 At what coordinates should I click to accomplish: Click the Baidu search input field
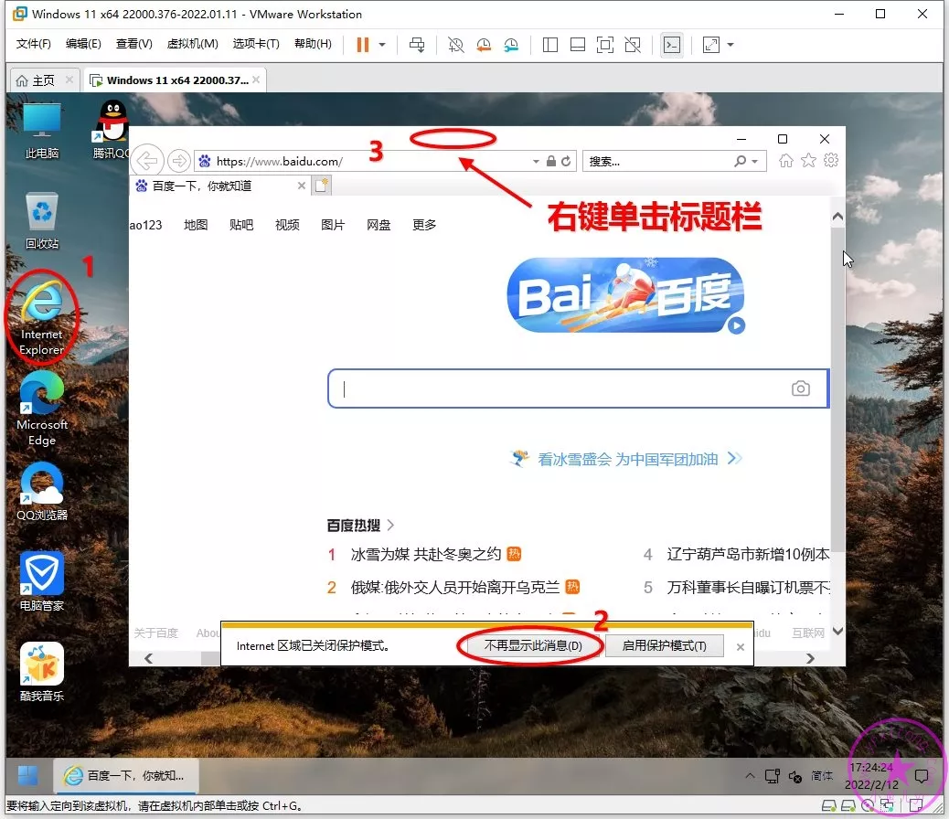pos(558,388)
